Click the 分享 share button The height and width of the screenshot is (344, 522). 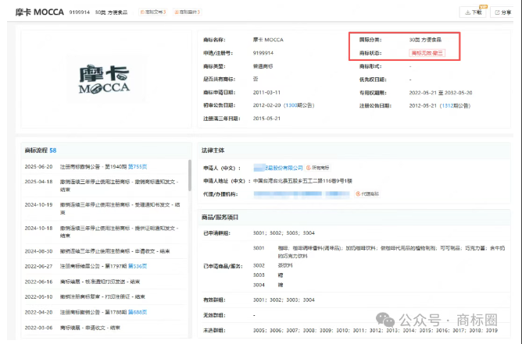[500, 12]
